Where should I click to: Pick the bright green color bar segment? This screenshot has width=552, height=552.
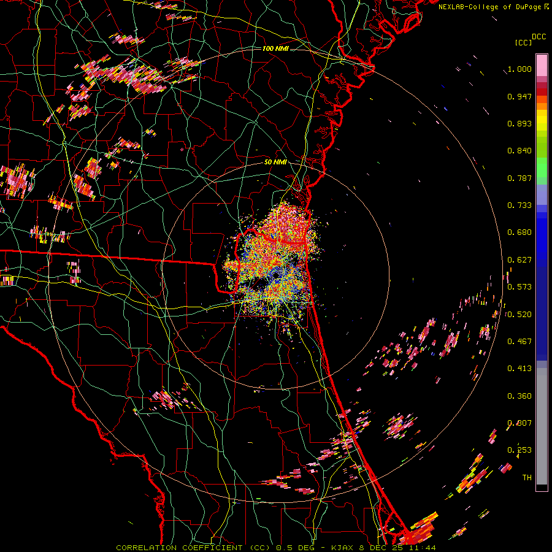click(x=542, y=167)
